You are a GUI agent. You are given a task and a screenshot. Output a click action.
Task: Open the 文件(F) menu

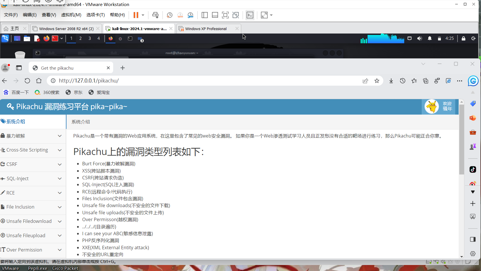coord(11,15)
